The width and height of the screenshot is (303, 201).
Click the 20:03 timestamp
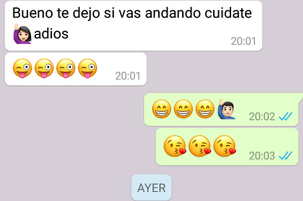pyautogui.click(x=262, y=156)
